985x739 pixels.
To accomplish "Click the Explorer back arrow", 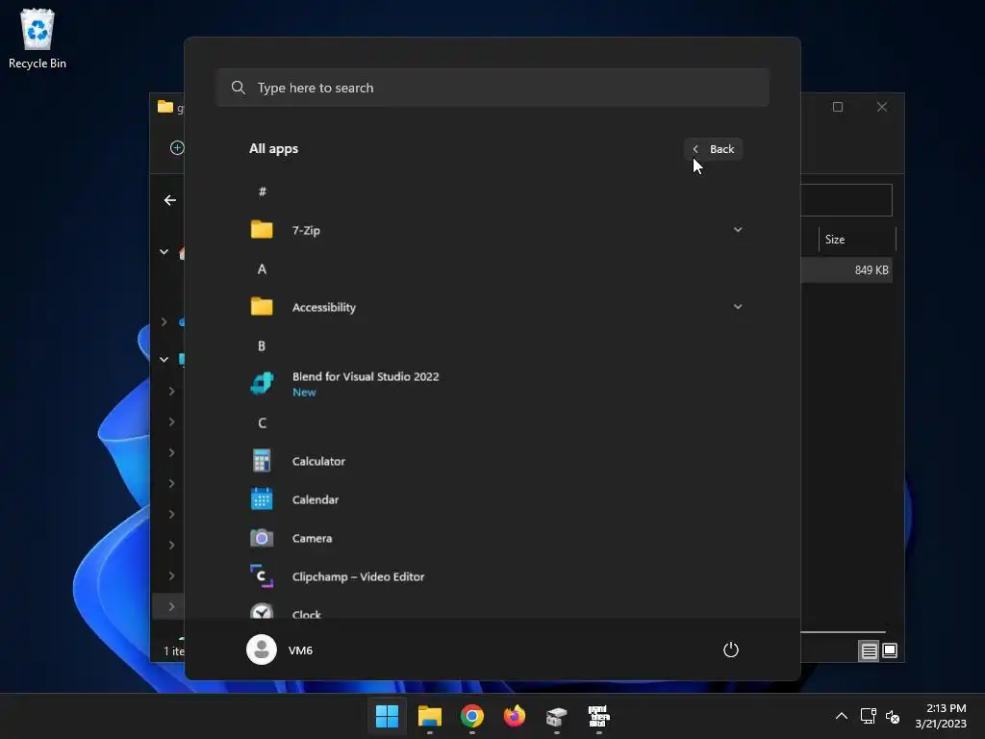I will (x=169, y=200).
